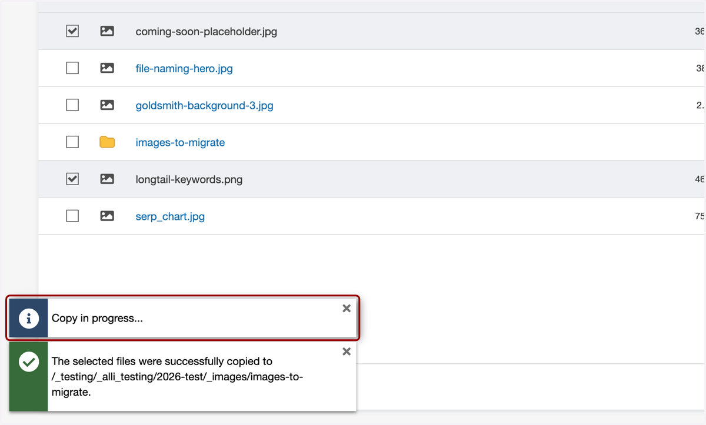
Task: Open the images-to-migrate folder
Action: coord(180,142)
